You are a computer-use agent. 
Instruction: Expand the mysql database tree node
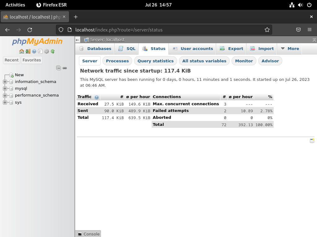click(5, 88)
